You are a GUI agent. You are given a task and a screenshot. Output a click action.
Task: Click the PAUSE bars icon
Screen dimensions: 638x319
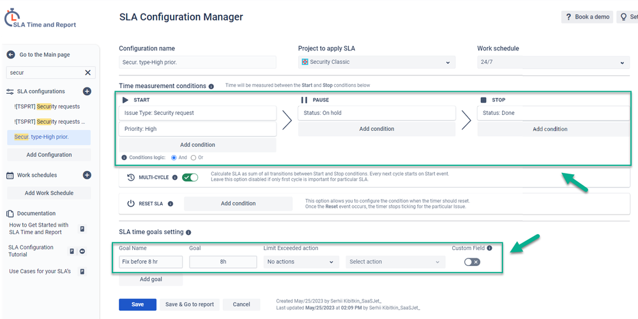(x=304, y=100)
